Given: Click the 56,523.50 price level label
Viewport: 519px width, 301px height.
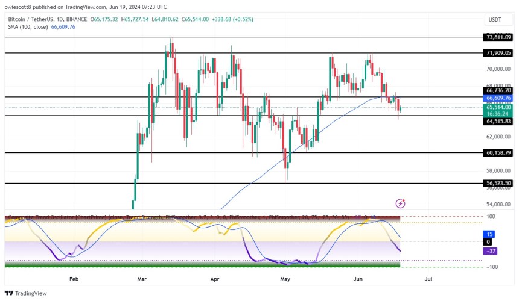Looking at the screenshot, I should tap(498, 183).
